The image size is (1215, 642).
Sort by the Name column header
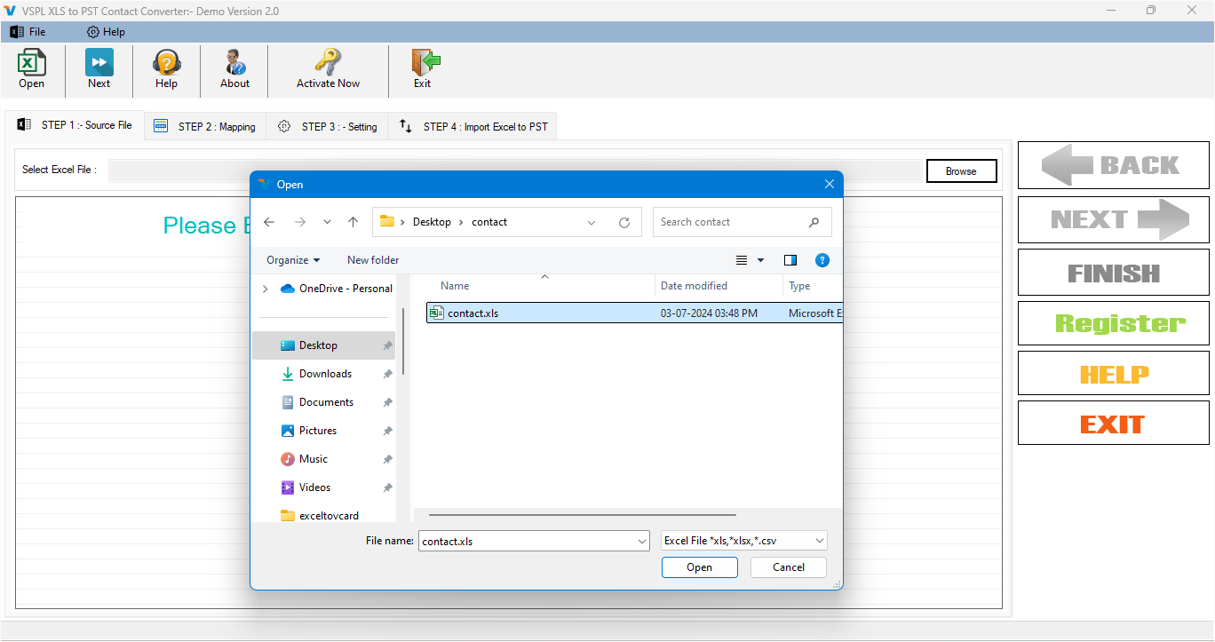(455, 286)
